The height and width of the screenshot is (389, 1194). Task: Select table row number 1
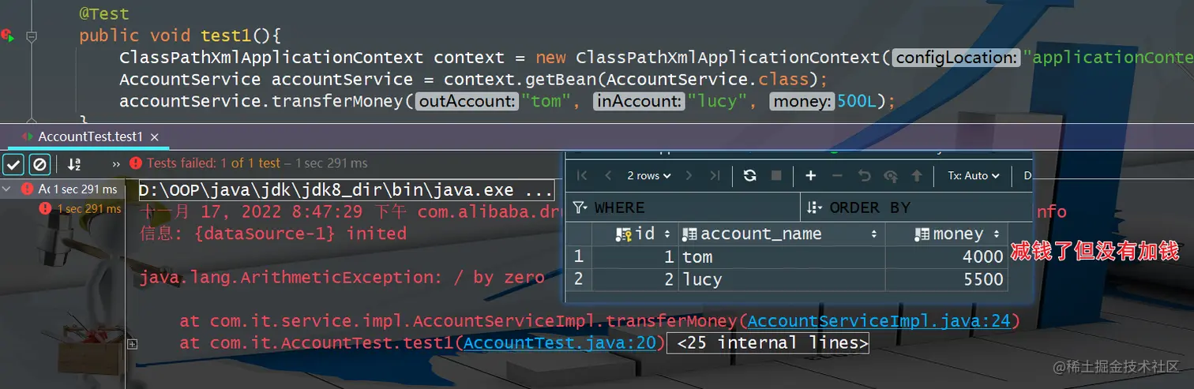coord(579,256)
